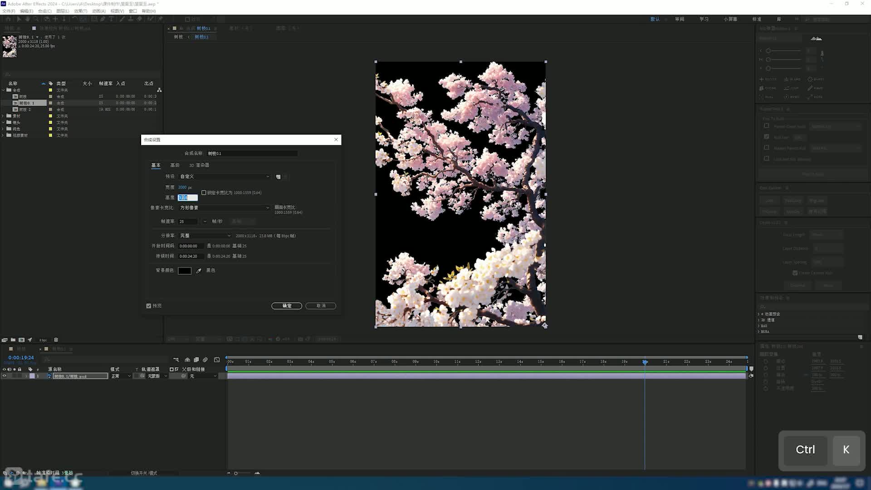Toggle visibility eye for layer 1
The height and width of the screenshot is (490, 871).
coord(4,376)
